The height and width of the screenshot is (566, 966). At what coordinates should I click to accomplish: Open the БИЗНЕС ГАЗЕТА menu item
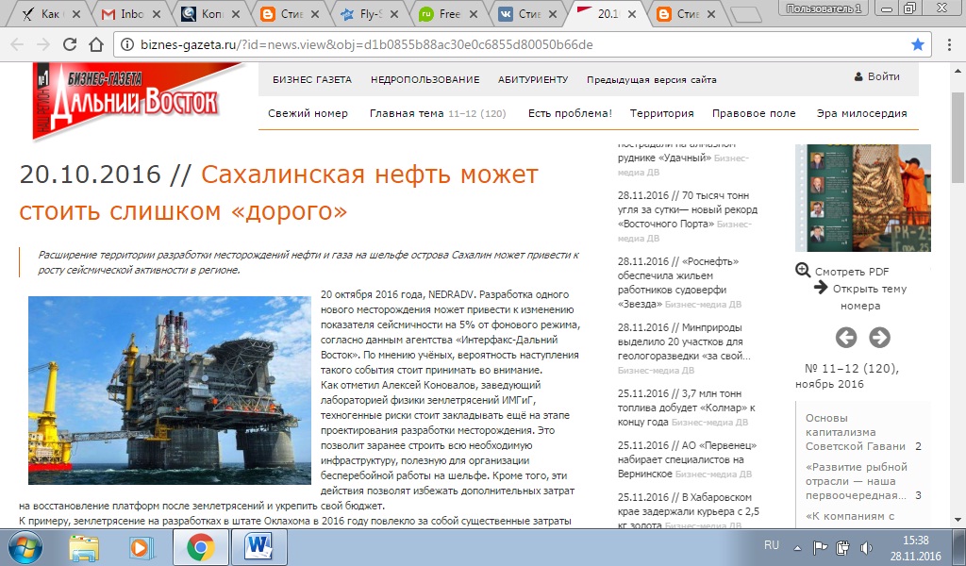(311, 79)
